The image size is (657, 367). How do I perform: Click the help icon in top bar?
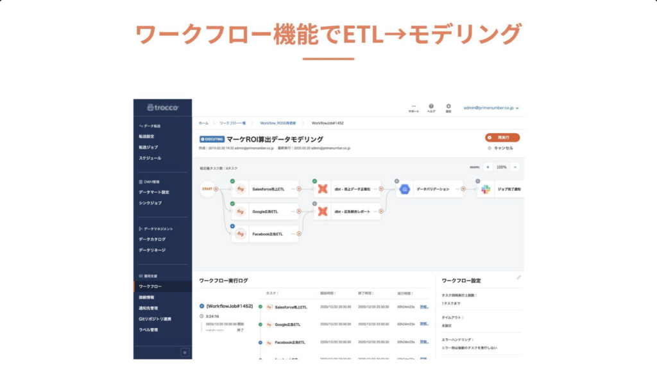pyautogui.click(x=431, y=106)
